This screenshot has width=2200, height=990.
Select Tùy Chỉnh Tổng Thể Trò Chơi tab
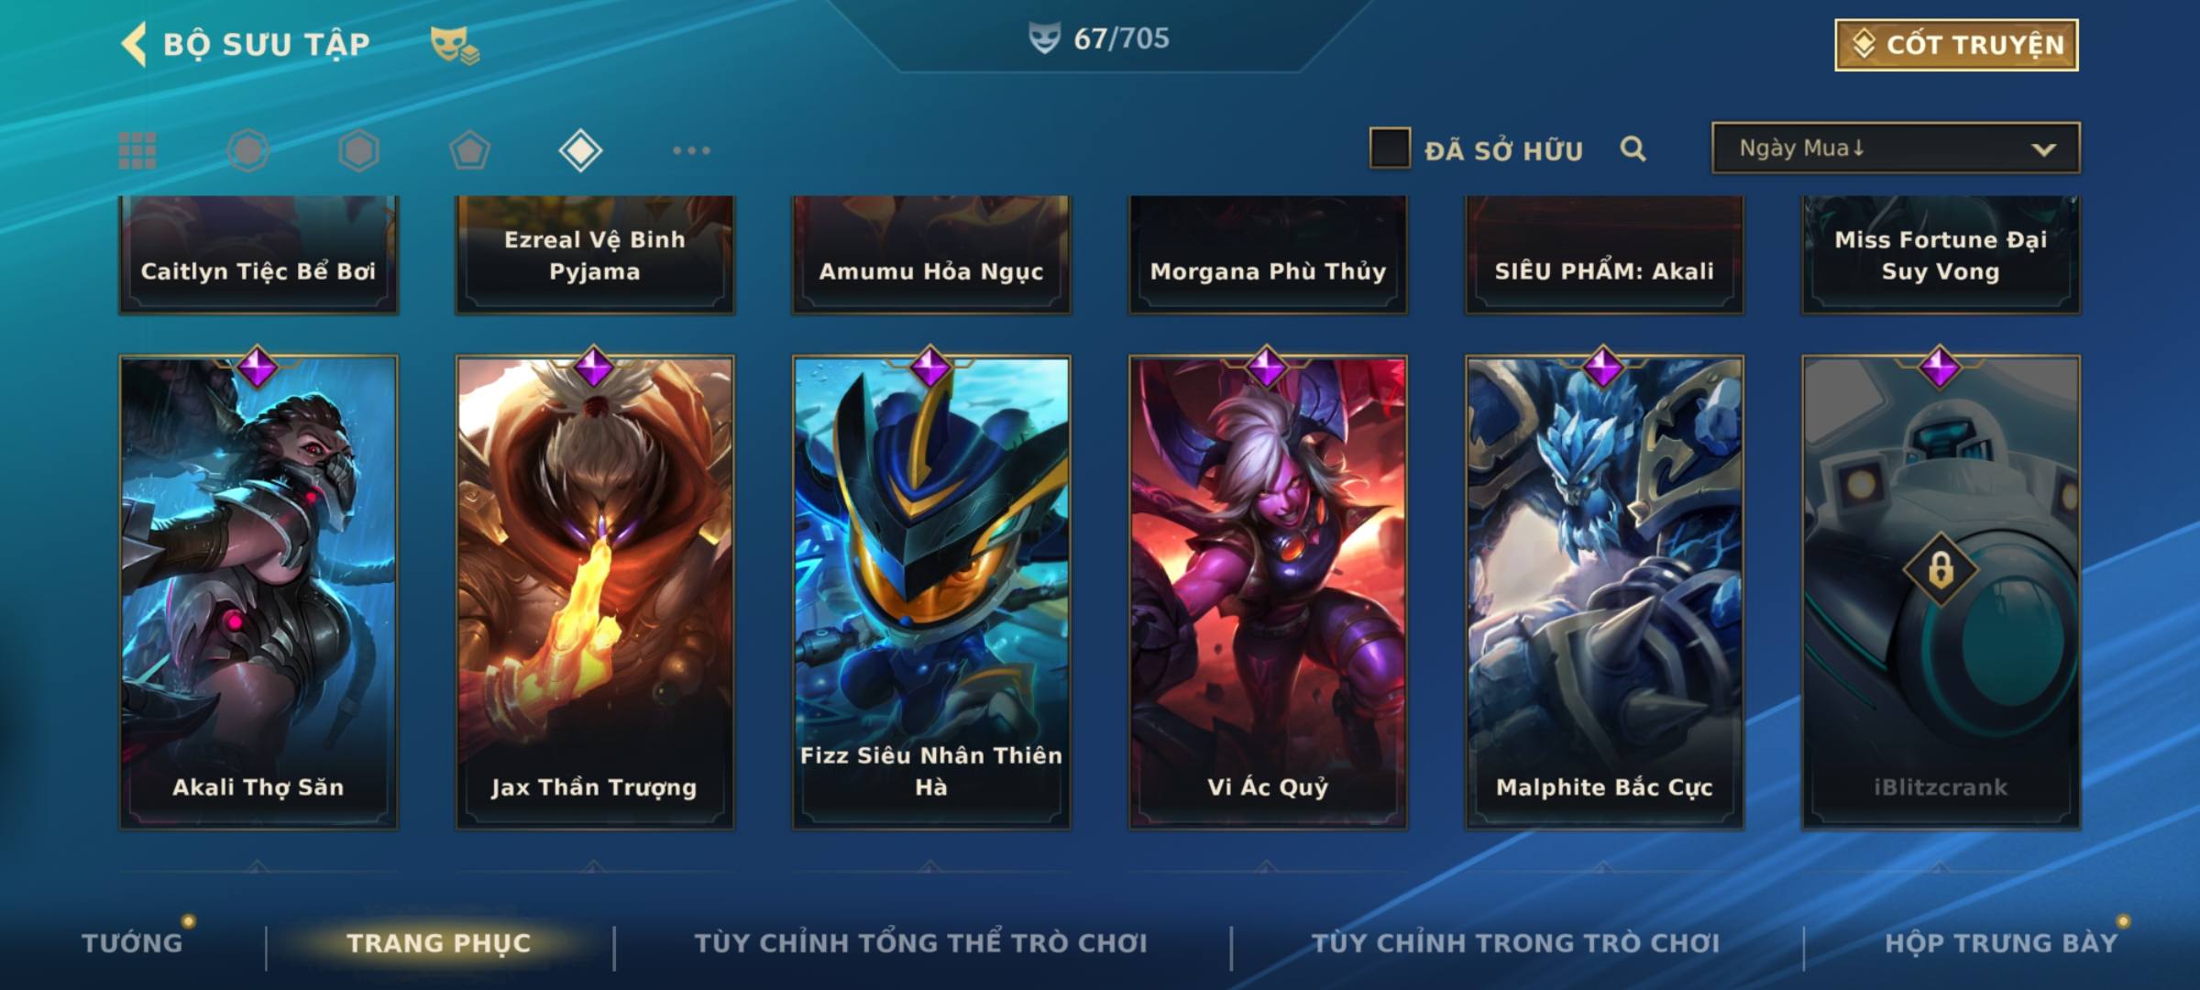point(920,943)
